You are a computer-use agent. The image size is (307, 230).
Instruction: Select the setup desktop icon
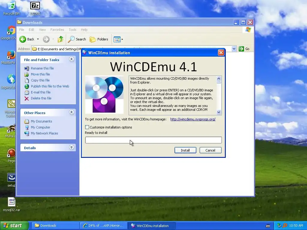(11, 180)
